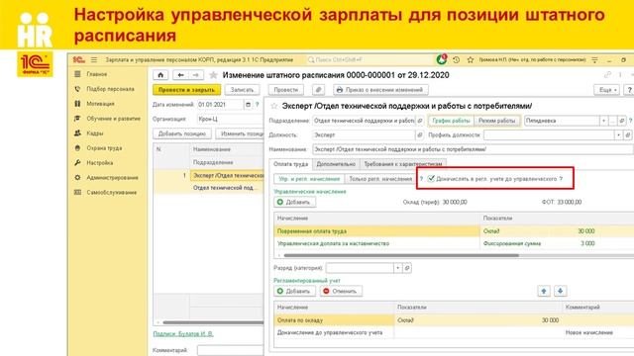Go to the home page icon button
The width and height of the screenshot is (634, 356).
[160, 75]
